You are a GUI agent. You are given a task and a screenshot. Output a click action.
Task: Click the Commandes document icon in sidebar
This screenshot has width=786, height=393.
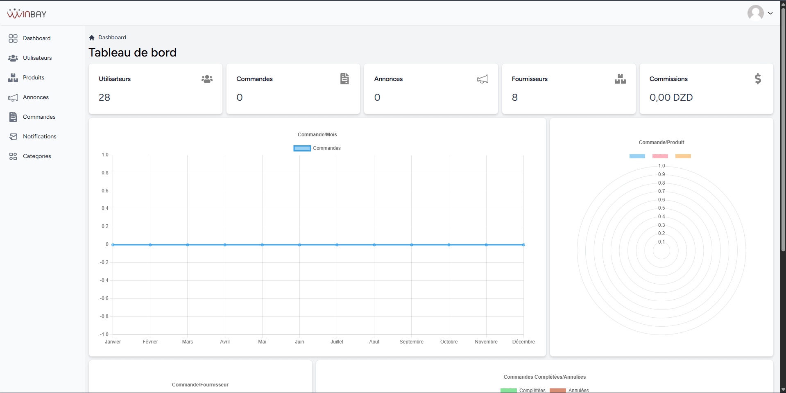tap(13, 117)
